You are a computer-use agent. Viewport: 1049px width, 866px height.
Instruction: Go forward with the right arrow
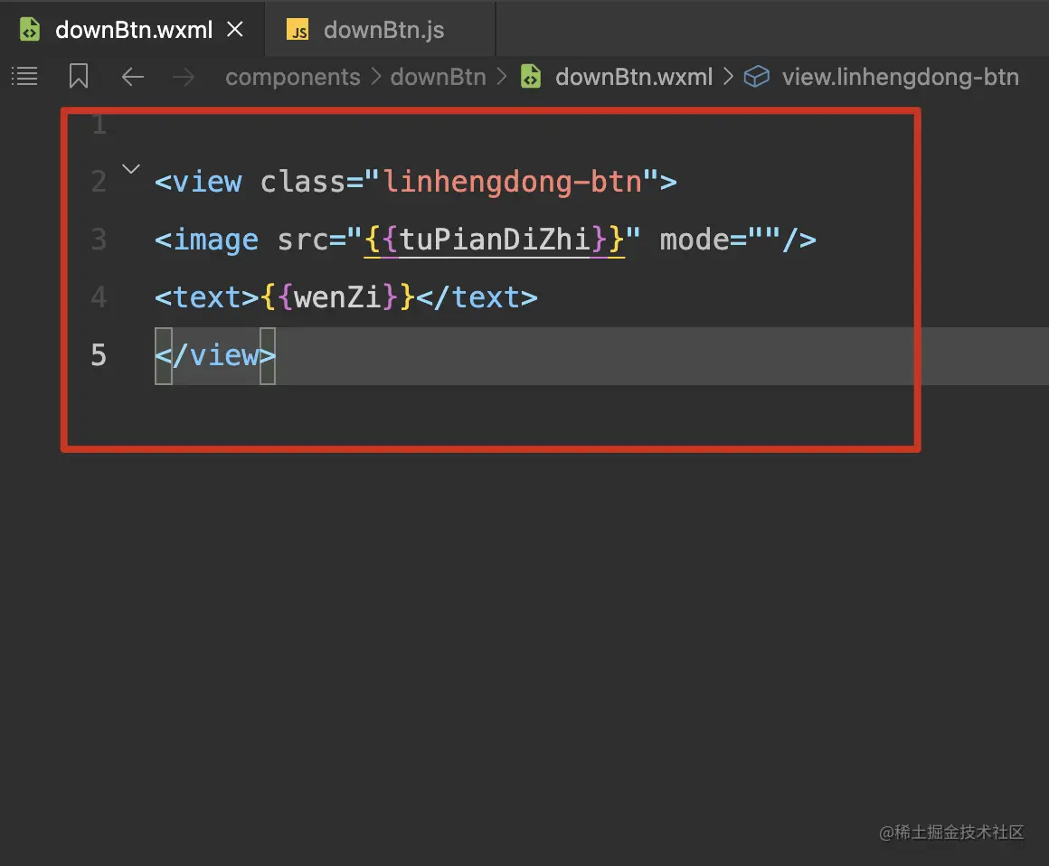point(184,77)
